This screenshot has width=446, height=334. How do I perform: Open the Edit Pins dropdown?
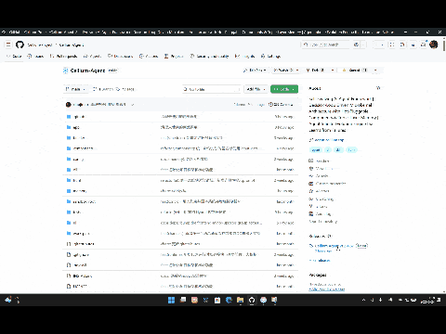click(256, 71)
